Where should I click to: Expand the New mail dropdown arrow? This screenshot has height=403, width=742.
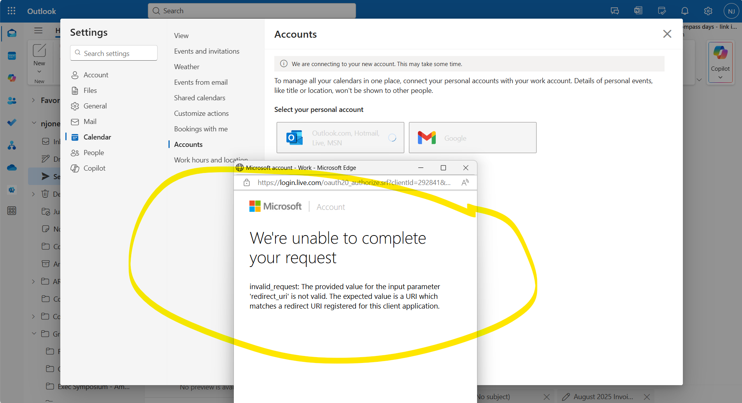click(x=39, y=72)
